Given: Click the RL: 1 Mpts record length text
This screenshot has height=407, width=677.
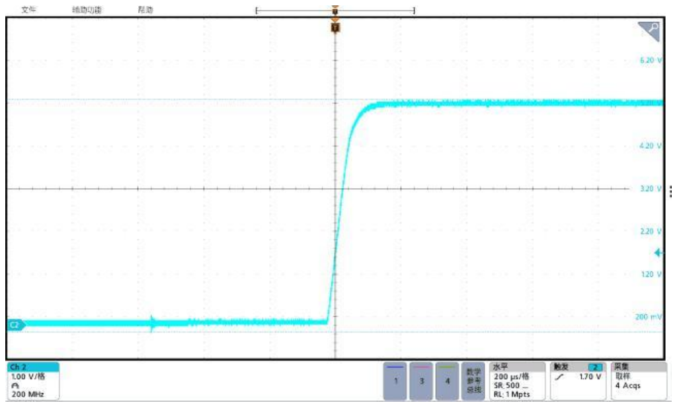Looking at the screenshot, I should click(512, 394).
